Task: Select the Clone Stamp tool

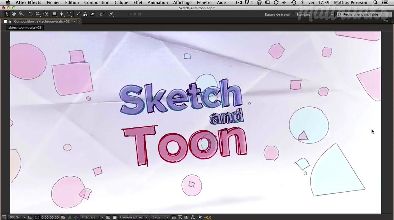Action: [x=85, y=14]
